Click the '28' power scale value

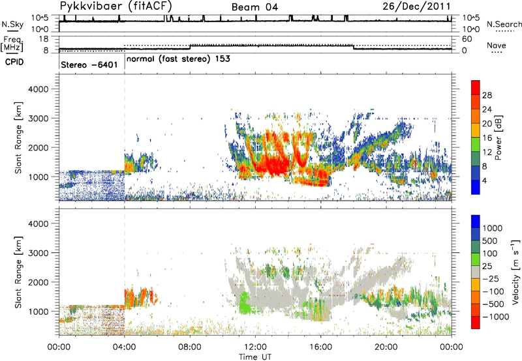click(x=487, y=95)
